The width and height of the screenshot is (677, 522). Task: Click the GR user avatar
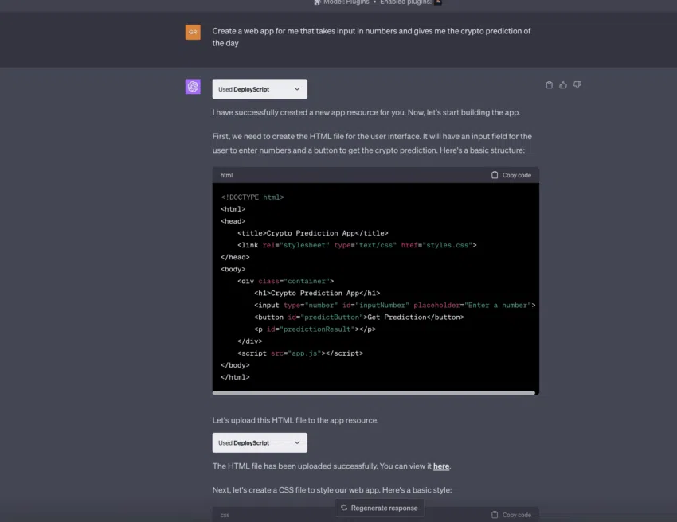[x=193, y=32]
